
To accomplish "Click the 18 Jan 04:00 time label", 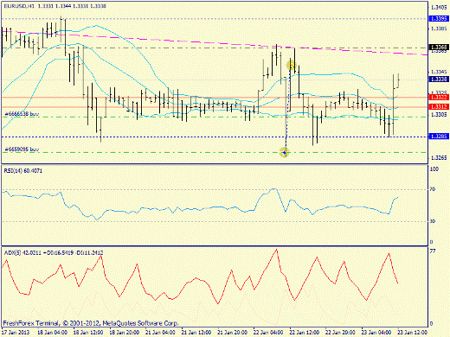I will pos(53,333).
